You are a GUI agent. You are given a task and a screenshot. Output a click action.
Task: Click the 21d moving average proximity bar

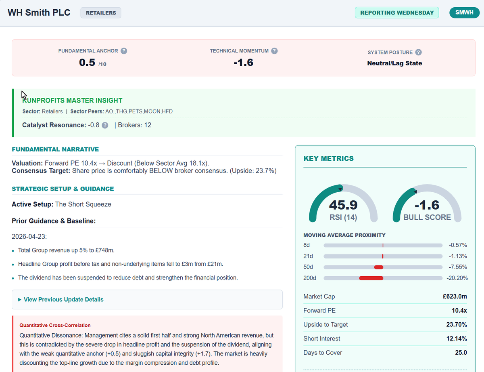(x=383, y=256)
